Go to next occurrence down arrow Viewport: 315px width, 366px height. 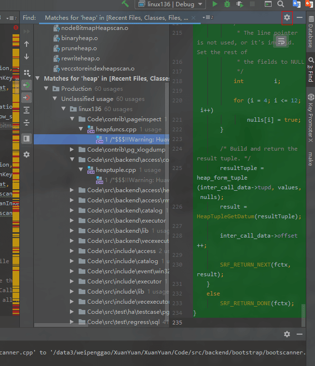[x=27, y=56]
